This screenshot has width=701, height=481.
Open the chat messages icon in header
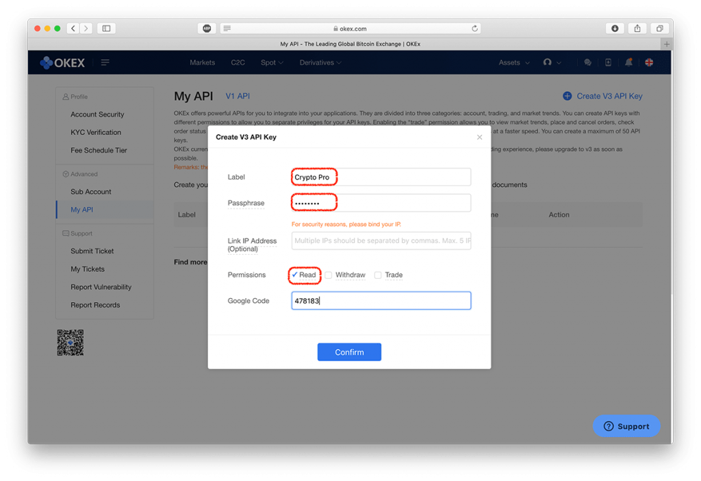588,62
